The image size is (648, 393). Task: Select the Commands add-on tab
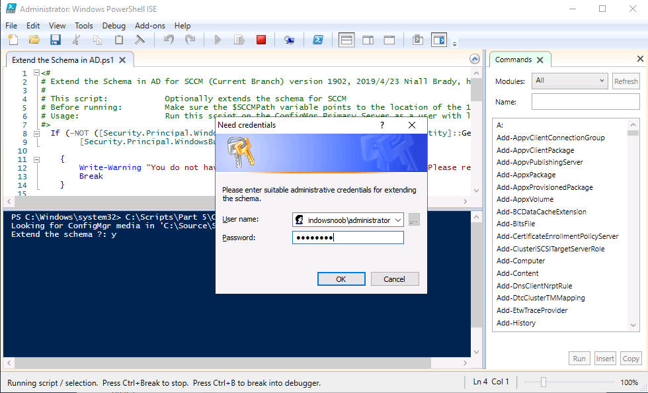pyautogui.click(x=513, y=60)
